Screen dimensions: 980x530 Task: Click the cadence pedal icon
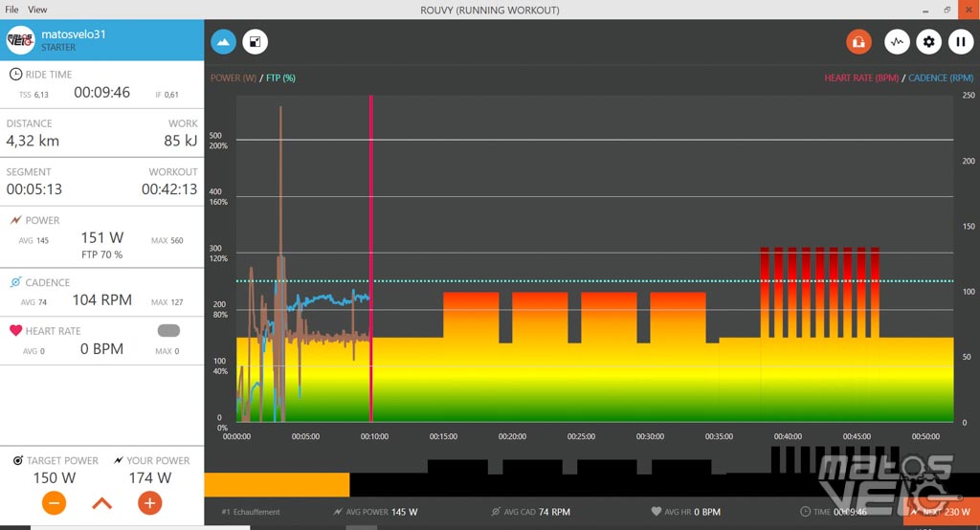click(x=15, y=282)
